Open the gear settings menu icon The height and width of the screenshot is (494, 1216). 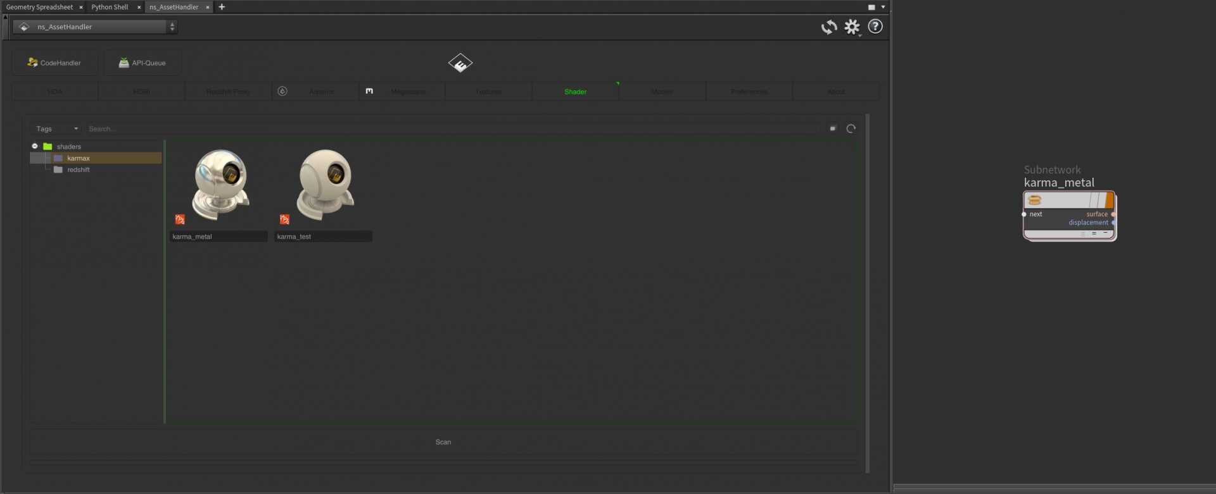[x=852, y=27]
